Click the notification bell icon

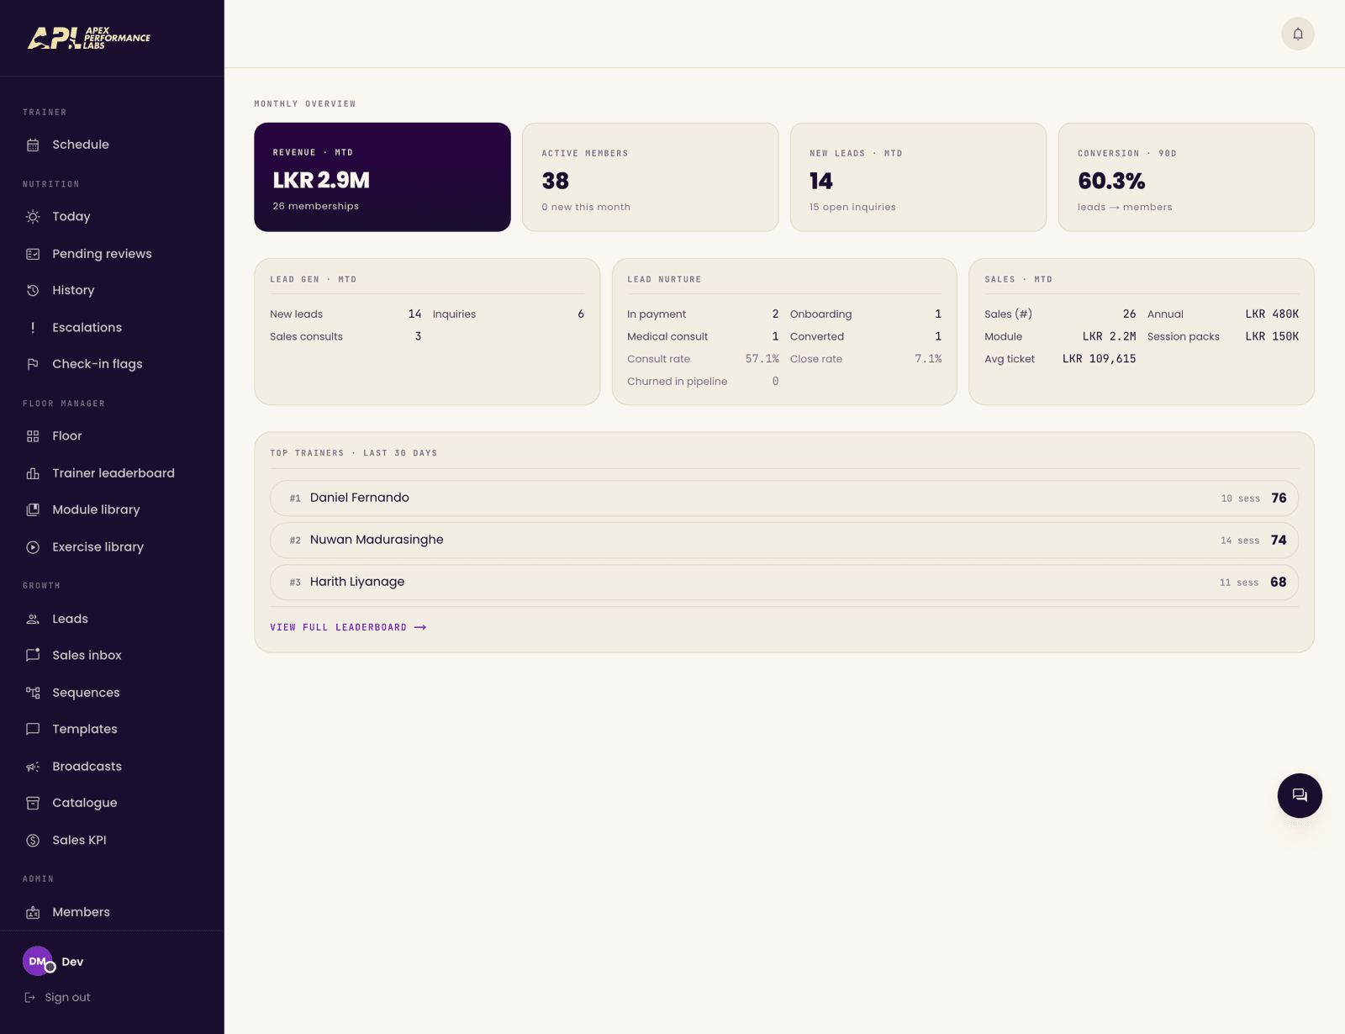(x=1297, y=34)
